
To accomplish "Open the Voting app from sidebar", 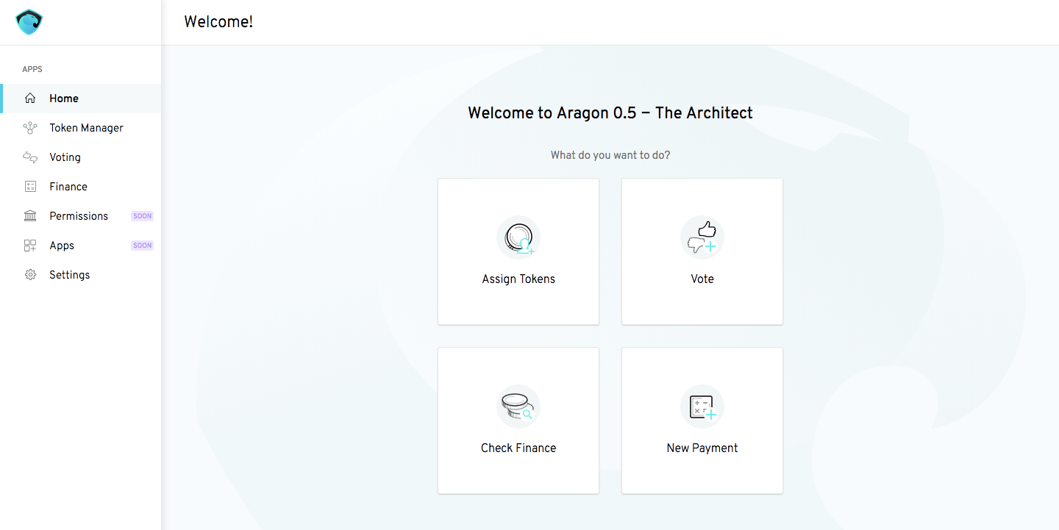I will click(x=81, y=157).
